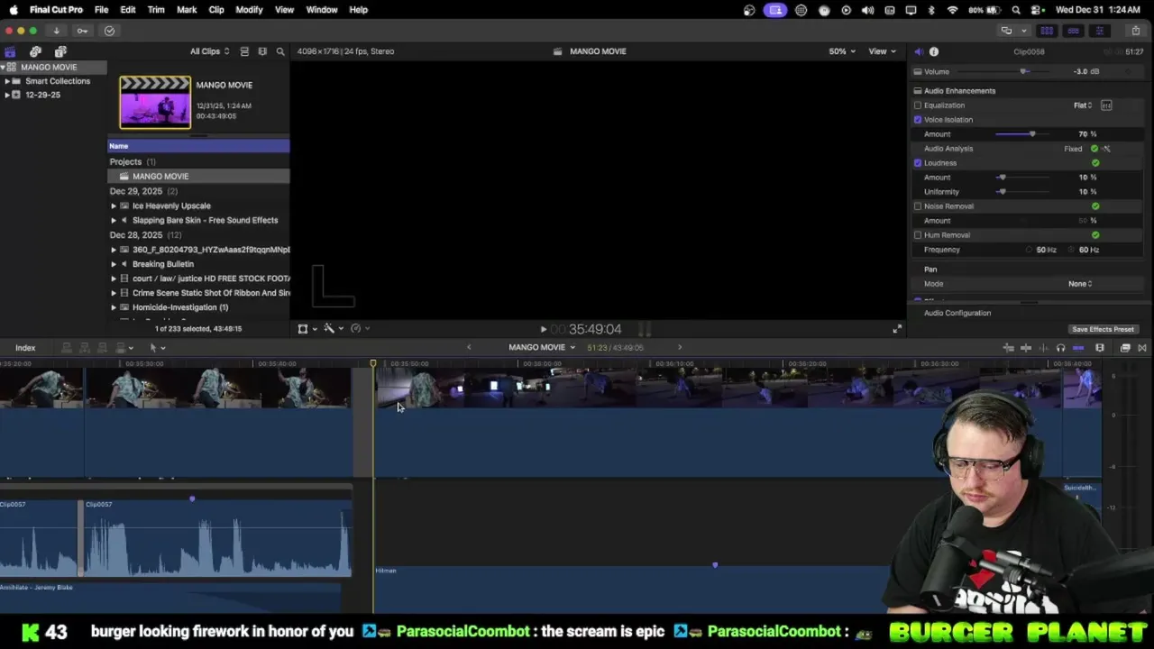Toggle the Timeline panel visibility button

pyautogui.click(x=1073, y=31)
